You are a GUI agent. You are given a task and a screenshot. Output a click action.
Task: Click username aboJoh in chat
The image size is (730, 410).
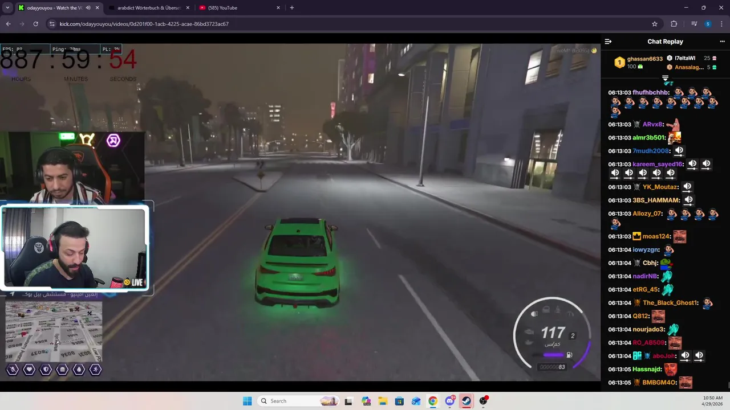[664, 356]
